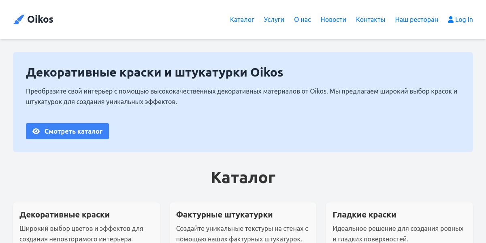This screenshot has width=486, height=243.
Task: Open the Услуги menu item
Action: pos(274,19)
